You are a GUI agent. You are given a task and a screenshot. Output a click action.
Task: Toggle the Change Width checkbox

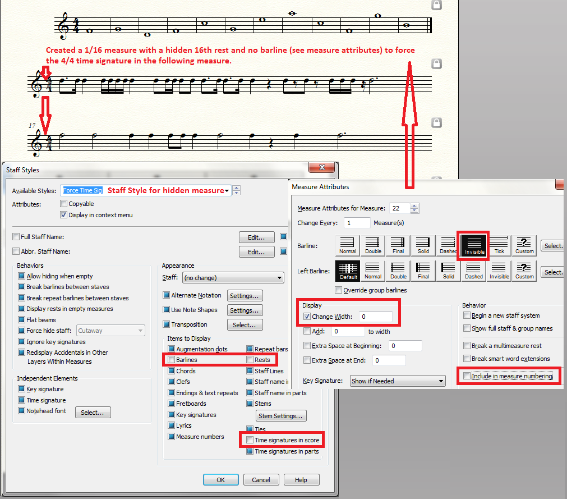coord(307,317)
